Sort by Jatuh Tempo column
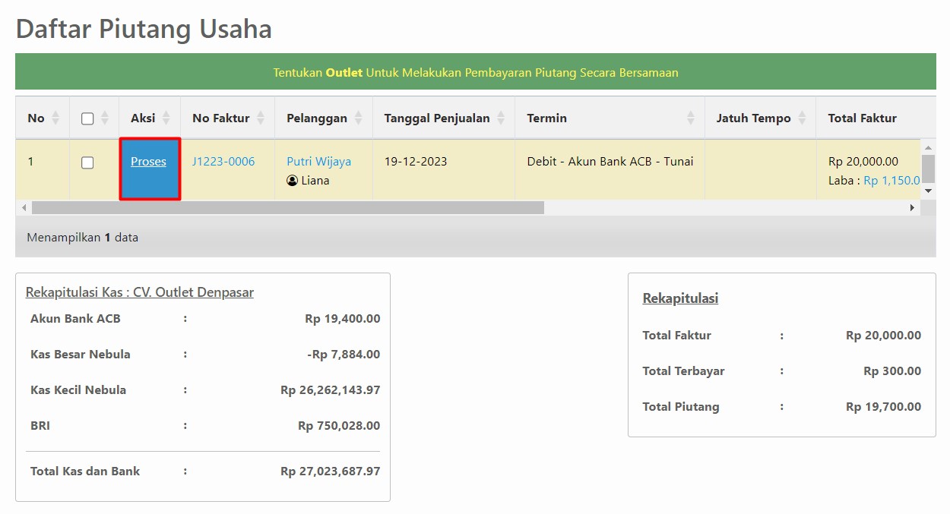950x514 pixels. pos(803,118)
